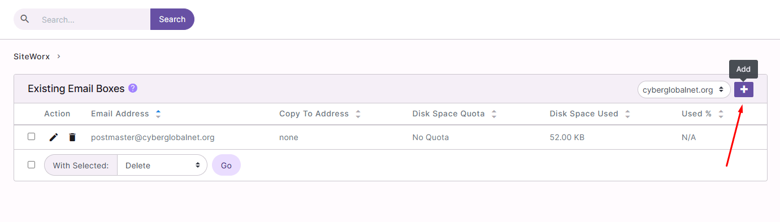Sort by Disk Space Quota arrows

[494, 114]
